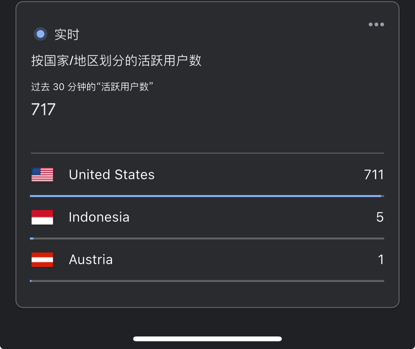The width and height of the screenshot is (415, 349).
Task: Click the Indonesia flag icon
Action: pyautogui.click(x=42, y=217)
